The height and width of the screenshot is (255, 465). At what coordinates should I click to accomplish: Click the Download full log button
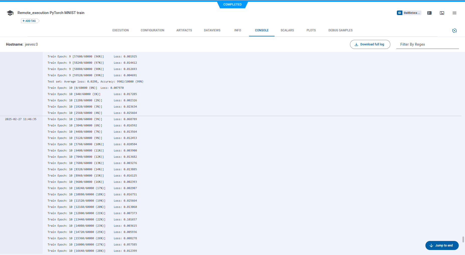370,44
